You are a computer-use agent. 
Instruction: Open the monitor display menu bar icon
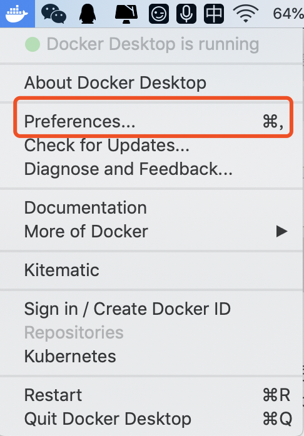click(x=126, y=13)
